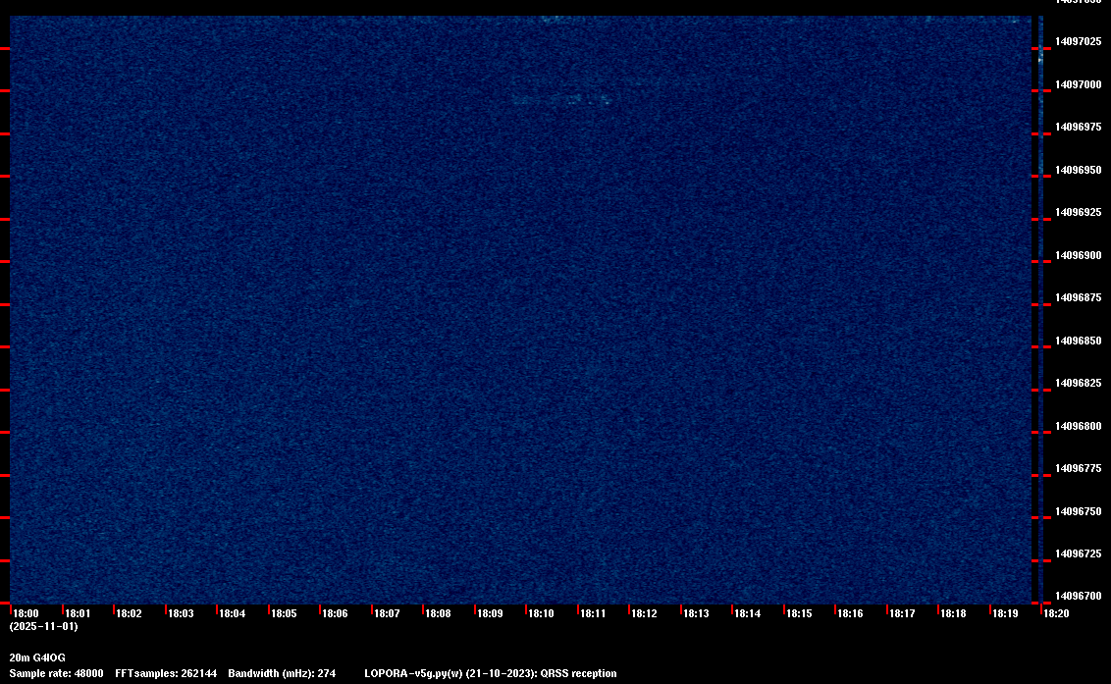Click the faint signal trace near 14097000
Image resolution: width=1111 pixels, height=684 pixels.
(x=561, y=100)
